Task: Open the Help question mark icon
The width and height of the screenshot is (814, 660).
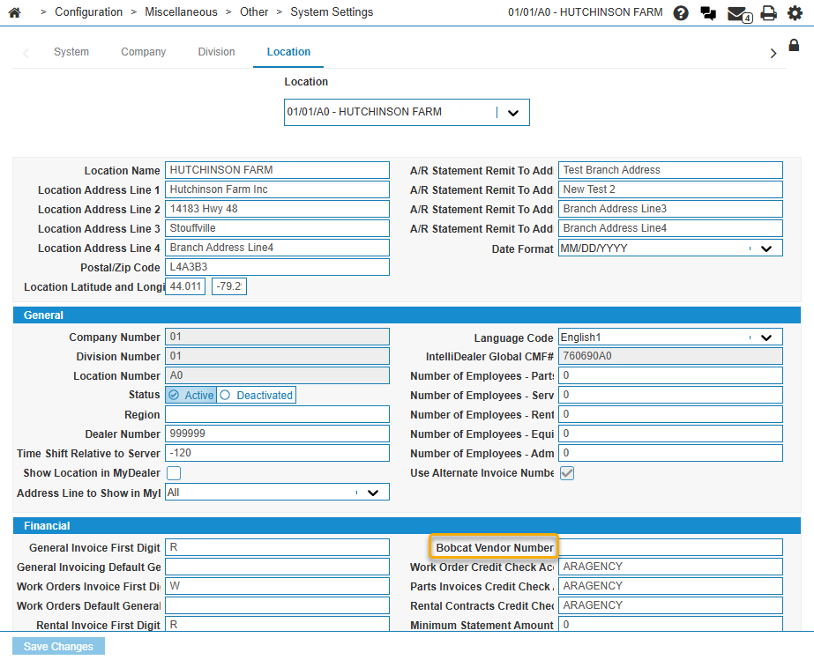Action: pyautogui.click(x=681, y=13)
